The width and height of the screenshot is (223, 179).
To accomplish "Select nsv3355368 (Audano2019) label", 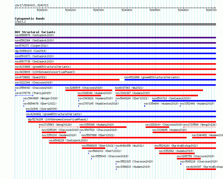I will [x=97, y=125].
